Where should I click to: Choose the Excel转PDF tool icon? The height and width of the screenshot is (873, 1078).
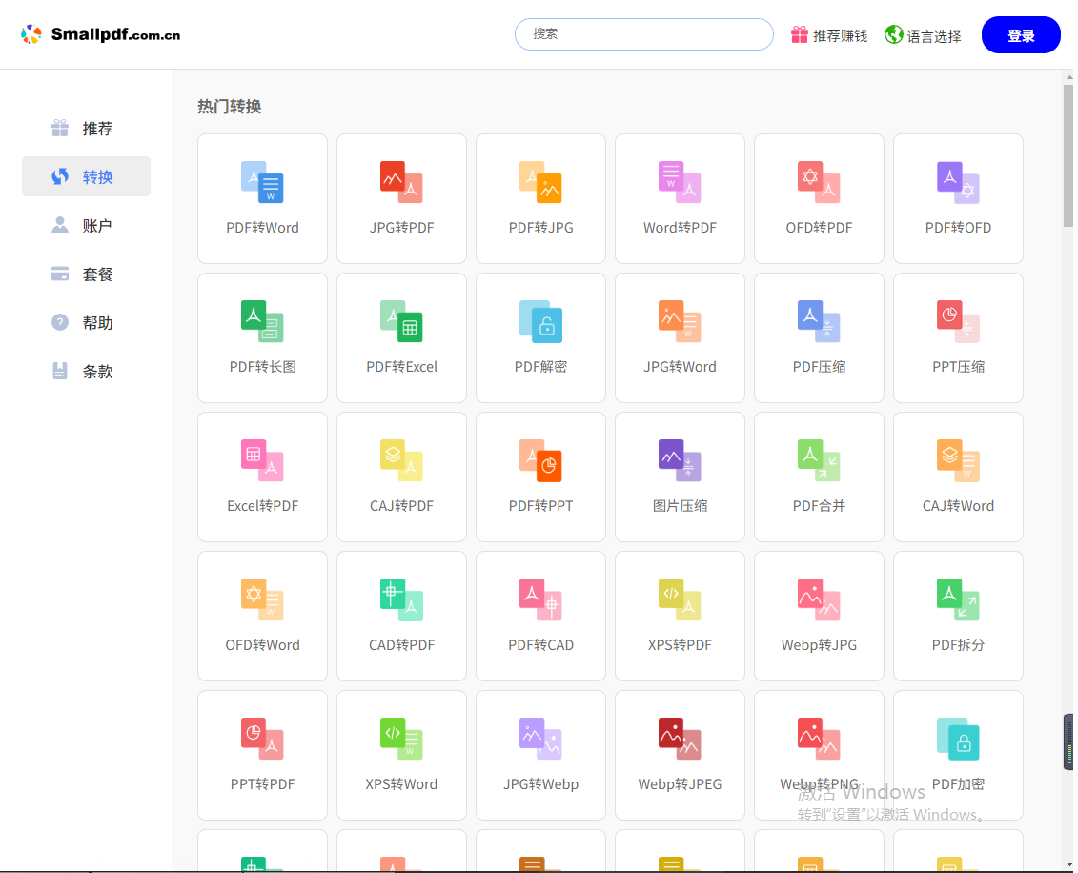[262, 460]
